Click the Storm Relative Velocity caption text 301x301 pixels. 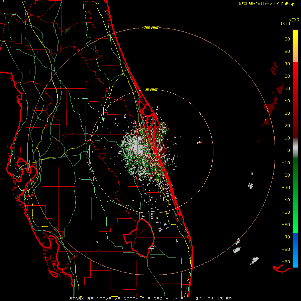coord(150,299)
